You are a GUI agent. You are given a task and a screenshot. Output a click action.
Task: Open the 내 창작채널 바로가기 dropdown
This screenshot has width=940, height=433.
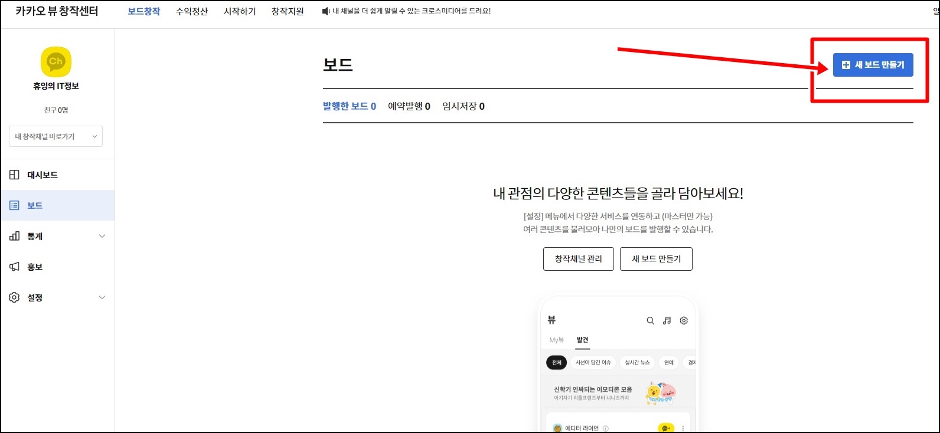click(56, 136)
